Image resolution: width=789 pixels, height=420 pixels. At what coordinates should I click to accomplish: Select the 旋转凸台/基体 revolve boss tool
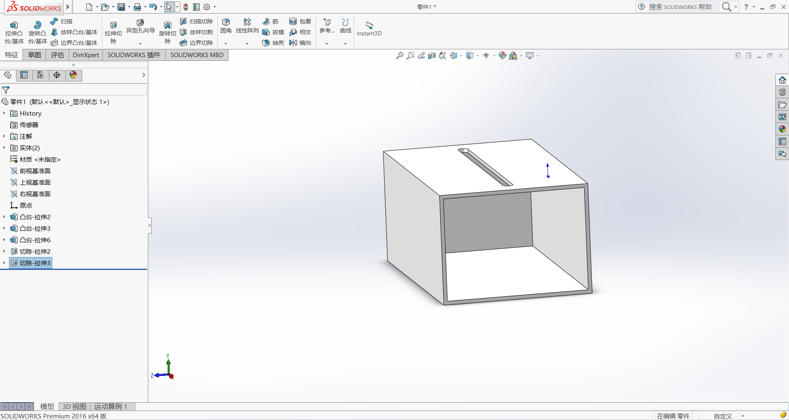[37, 32]
